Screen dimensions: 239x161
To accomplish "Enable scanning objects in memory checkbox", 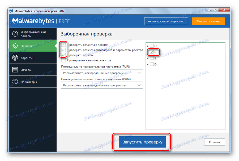I will pos(63,45).
